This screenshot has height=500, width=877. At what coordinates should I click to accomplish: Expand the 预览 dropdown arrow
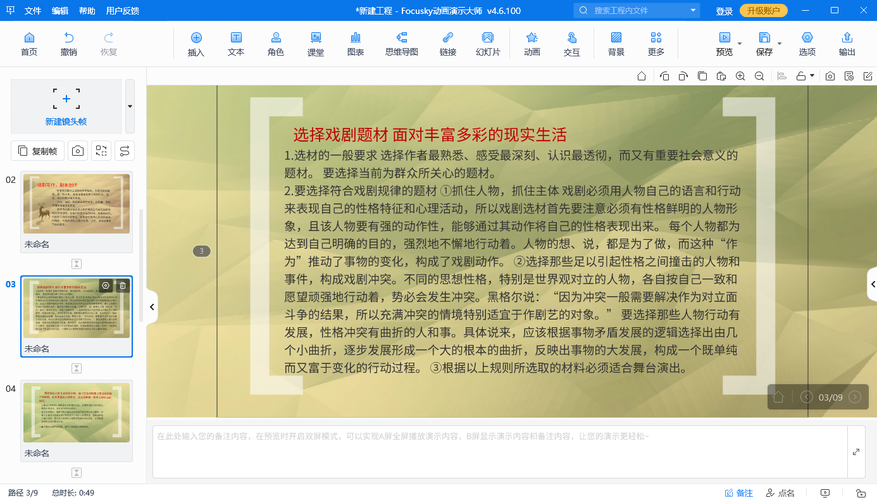click(x=740, y=44)
